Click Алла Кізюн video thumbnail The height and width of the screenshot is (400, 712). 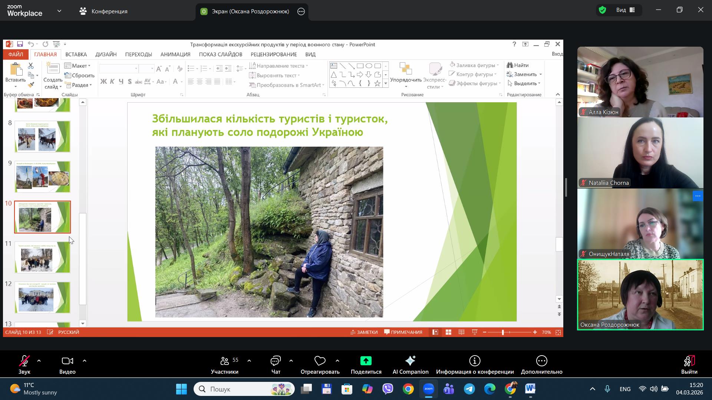point(640,82)
